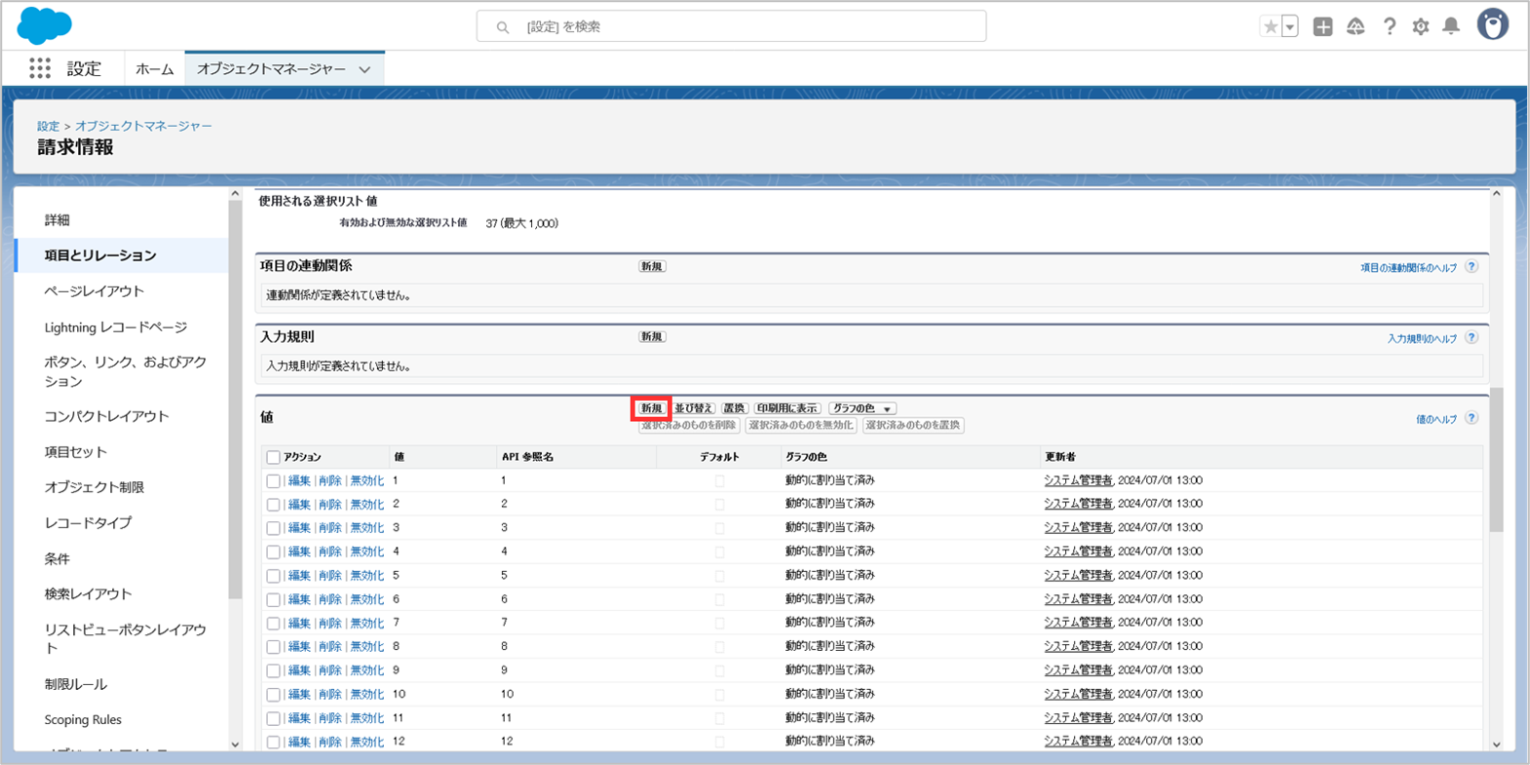The height and width of the screenshot is (765, 1530).
Task: Expand the オブジェクトマネージャー tab chevron
Action: (364, 69)
